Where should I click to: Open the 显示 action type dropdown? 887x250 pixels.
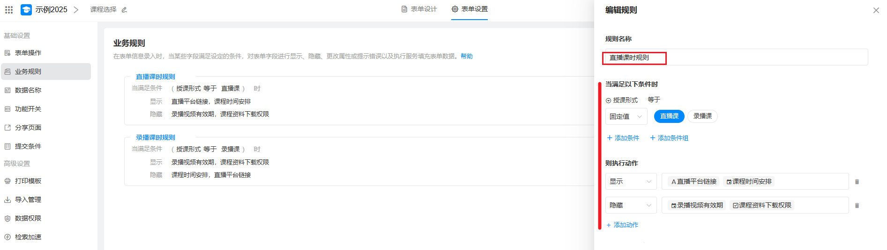pos(631,181)
